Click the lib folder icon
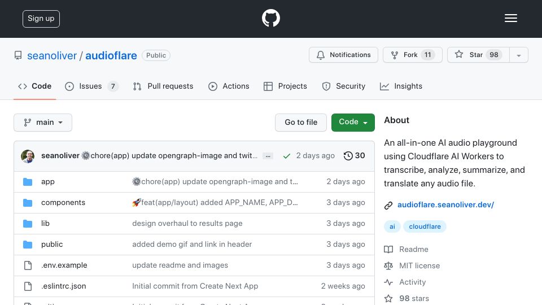Screen dimensions: 542x305 [x=28, y=224]
